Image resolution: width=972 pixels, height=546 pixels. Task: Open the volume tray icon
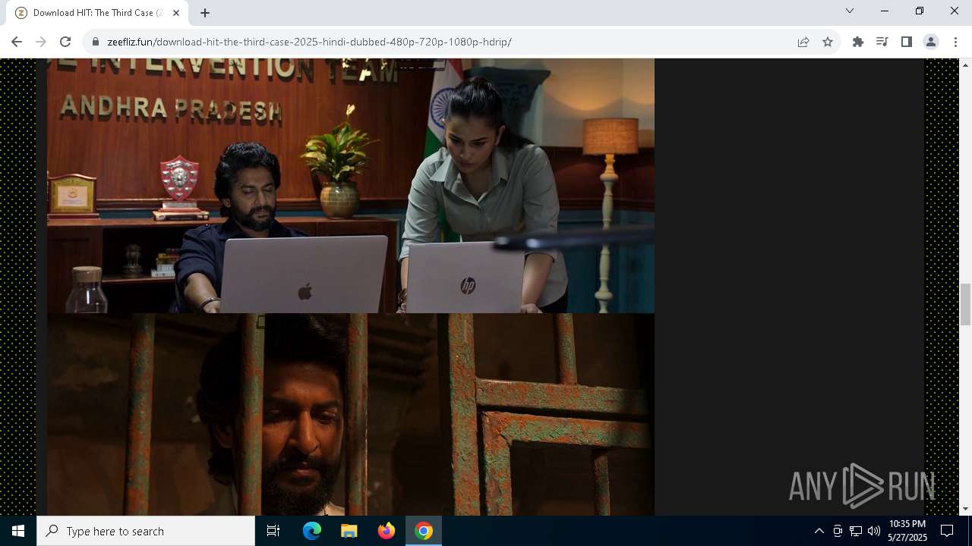click(x=874, y=531)
